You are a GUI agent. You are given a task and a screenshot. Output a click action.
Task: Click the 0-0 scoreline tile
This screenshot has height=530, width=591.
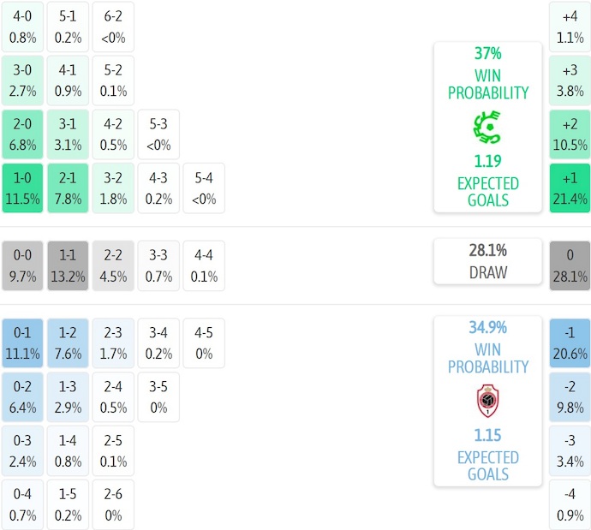23,265
